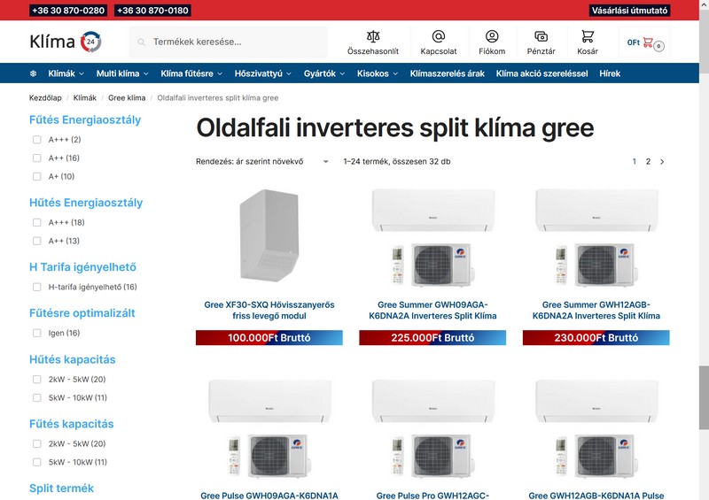
Task: Click the Kosár cart icon
Action: (588, 36)
